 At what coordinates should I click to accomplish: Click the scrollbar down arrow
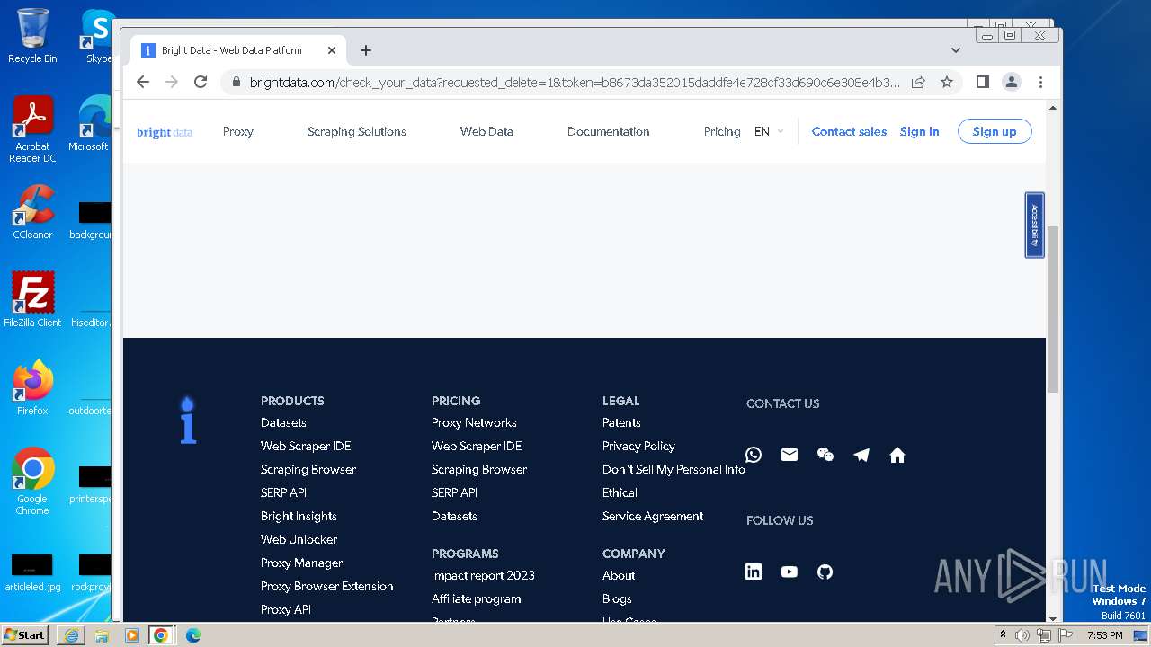pos(1053,618)
